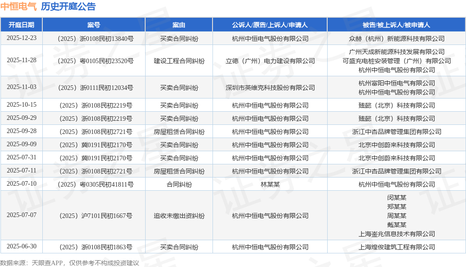Viewport: 466px width, 267px height.
Task: Click defendant 杭州富阳中恒电气有限公司
Action: click(x=396, y=83)
